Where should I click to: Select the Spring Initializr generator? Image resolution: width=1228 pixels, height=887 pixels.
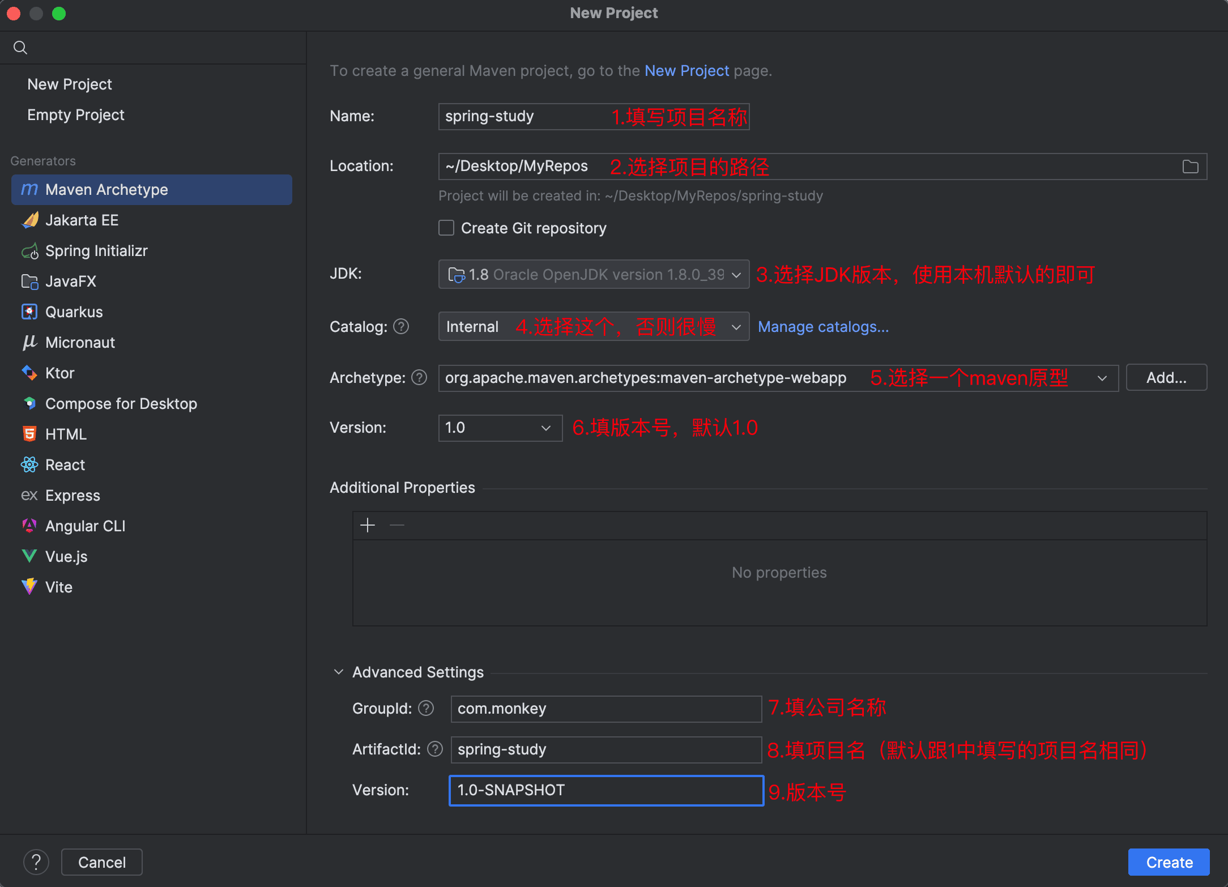[x=152, y=250]
